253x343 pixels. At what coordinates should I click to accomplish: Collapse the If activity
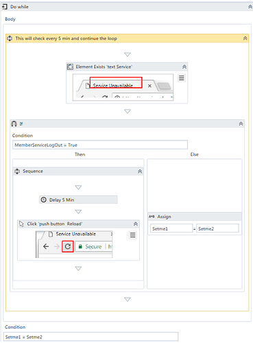coord(241,123)
